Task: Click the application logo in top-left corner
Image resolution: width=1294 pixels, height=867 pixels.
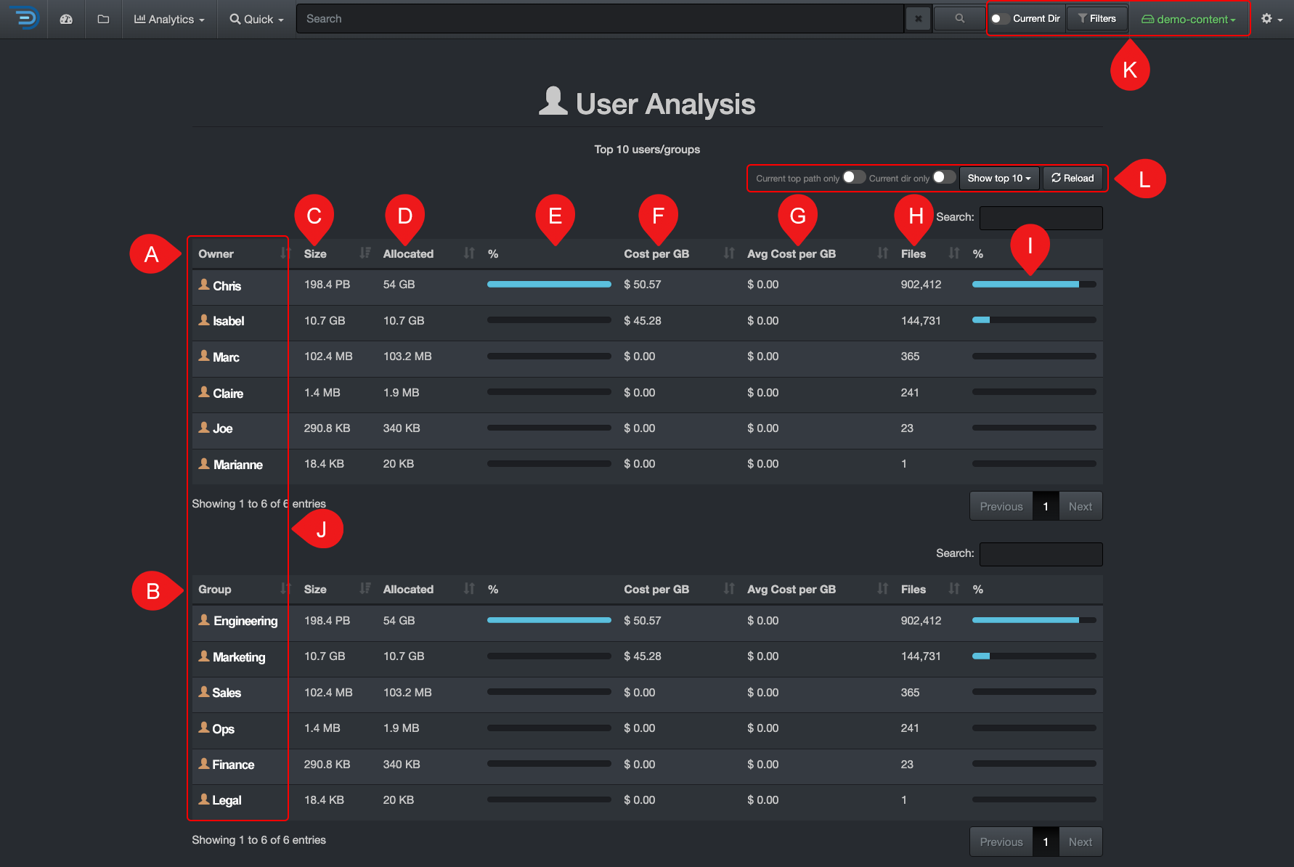Action: pyautogui.click(x=24, y=19)
